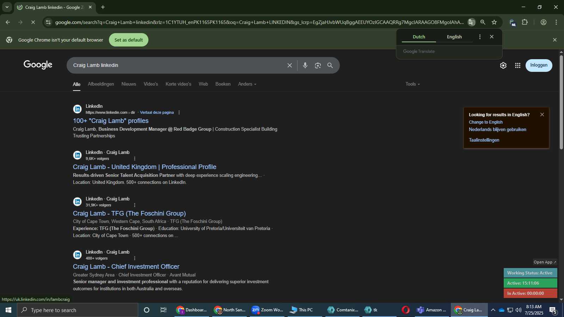Click the Google logo
Screen dimensions: 564x317
[x=38, y=65]
